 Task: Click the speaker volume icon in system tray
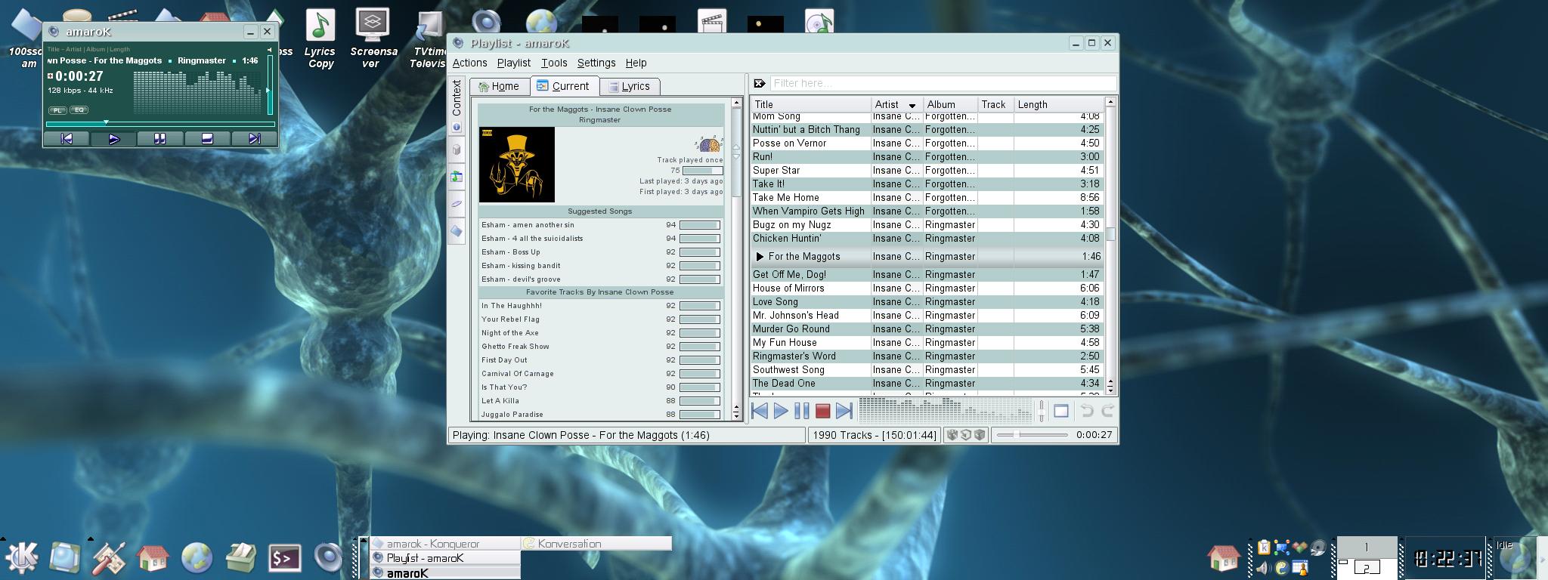pyautogui.click(x=1263, y=567)
